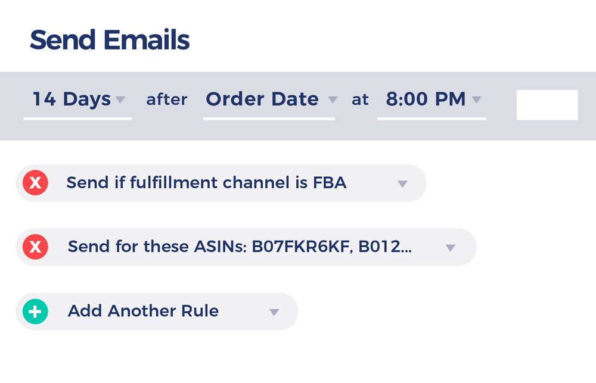Open the 14 Days duration dropdown
The image size is (596, 383).
[121, 100]
